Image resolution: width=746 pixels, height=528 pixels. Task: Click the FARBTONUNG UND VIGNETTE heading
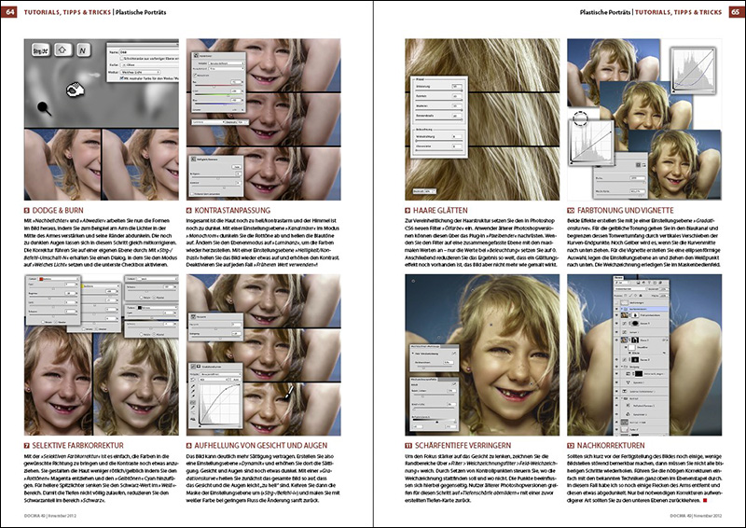coord(625,211)
